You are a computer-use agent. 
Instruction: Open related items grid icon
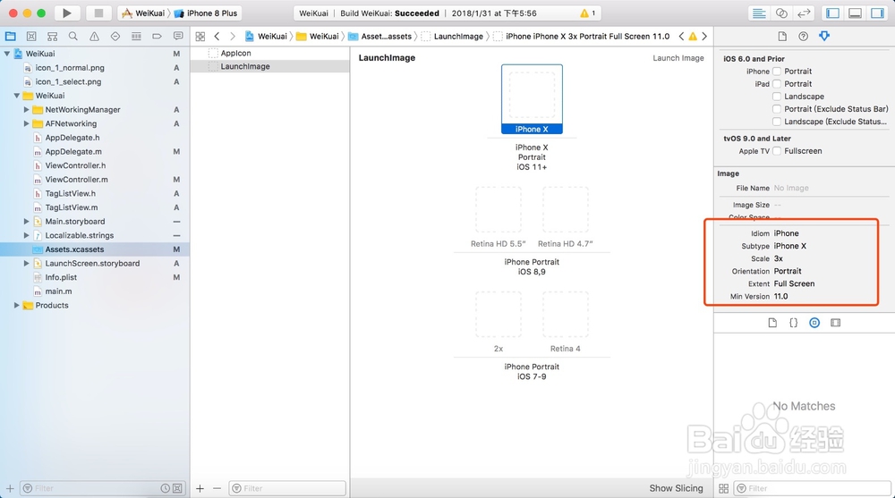tap(200, 36)
